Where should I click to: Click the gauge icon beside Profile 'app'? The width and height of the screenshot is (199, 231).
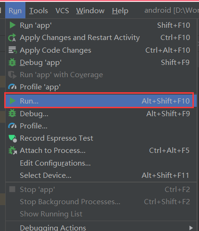pyautogui.click(x=12, y=87)
